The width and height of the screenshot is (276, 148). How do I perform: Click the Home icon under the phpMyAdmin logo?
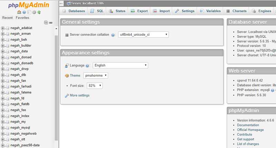coord(19,12)
